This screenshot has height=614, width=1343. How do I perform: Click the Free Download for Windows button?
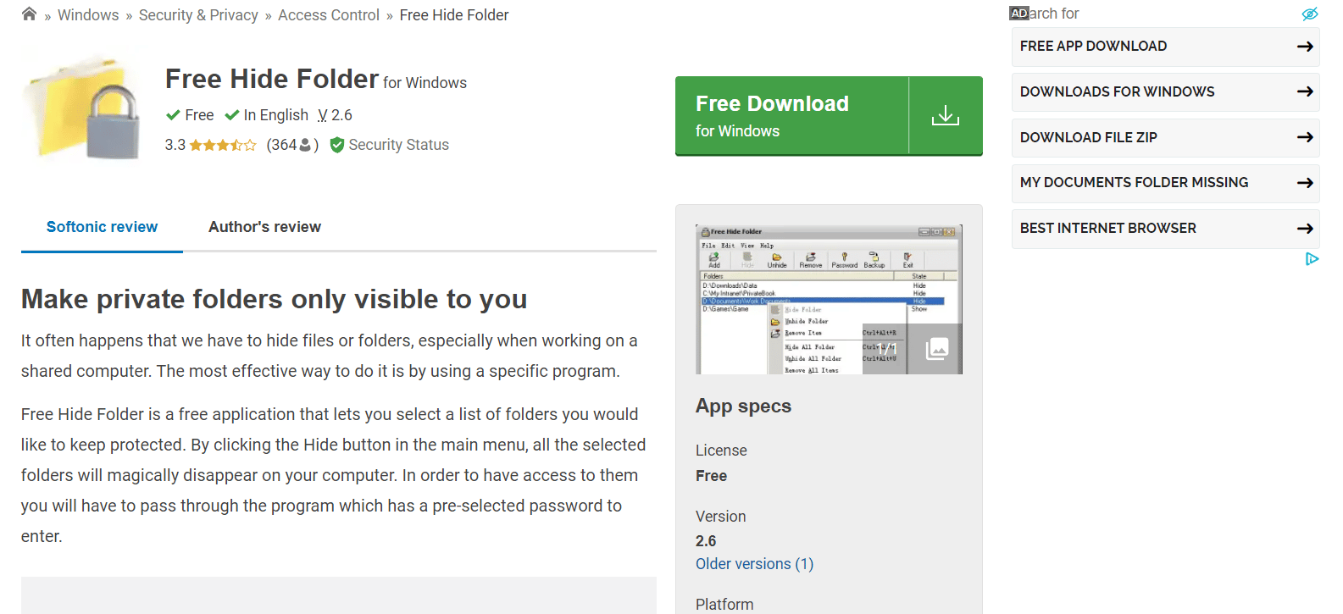(x=829, y=116)
